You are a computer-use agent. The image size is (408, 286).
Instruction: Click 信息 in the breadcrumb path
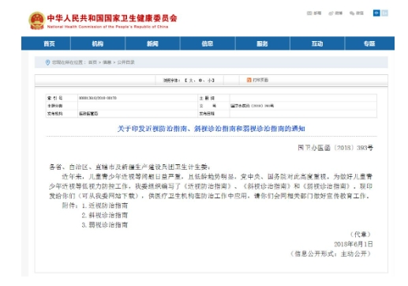[x=107, y=62]
